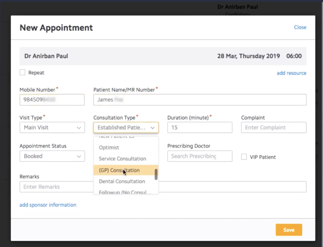Click the add resource link
The height and width of the screenshot is (247, 323).
tap(291, 73)
